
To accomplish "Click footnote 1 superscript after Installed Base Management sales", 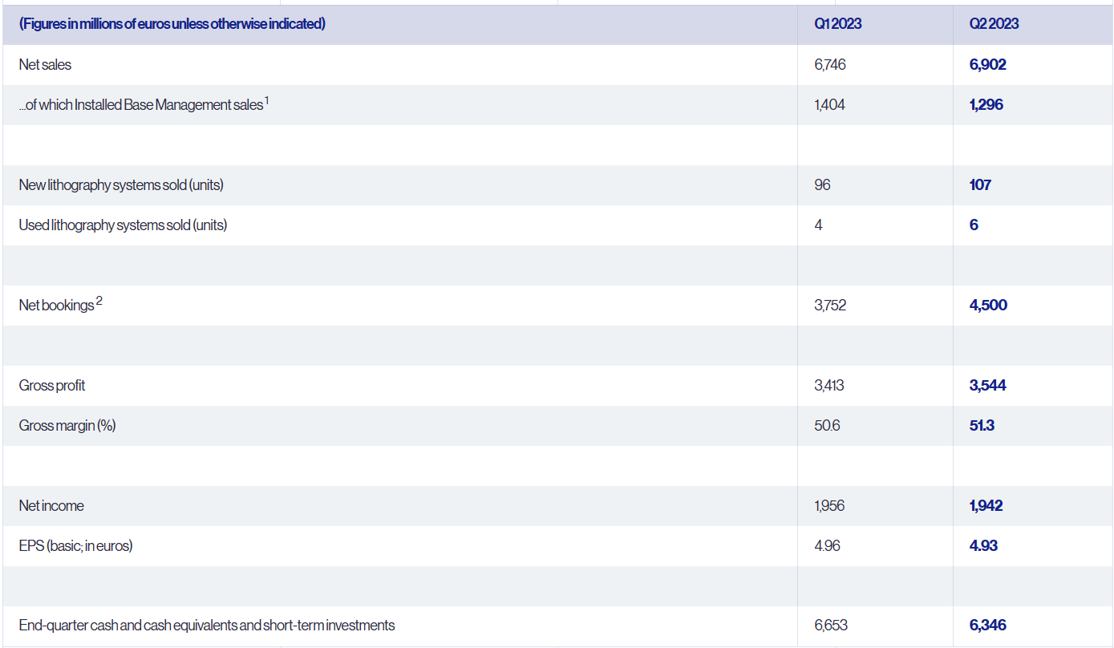I will 266,100.
